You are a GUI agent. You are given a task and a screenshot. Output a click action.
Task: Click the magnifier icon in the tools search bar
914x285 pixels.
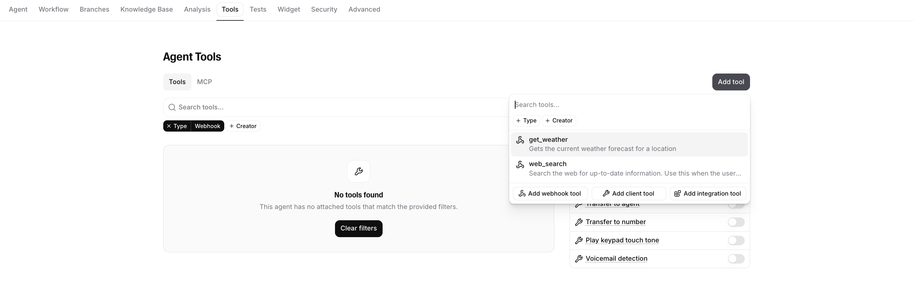[172, 107]
